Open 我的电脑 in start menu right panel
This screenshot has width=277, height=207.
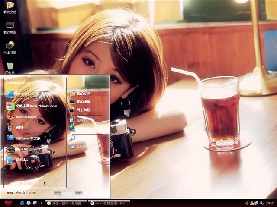[82, 102]
